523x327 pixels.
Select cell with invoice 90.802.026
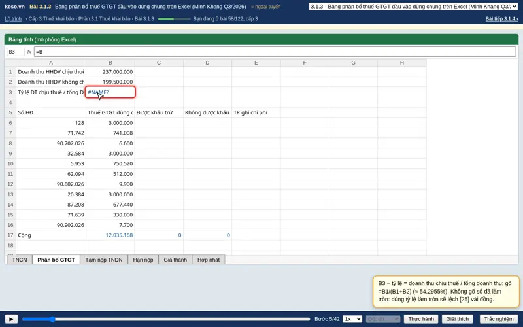[x=51, y=184]
